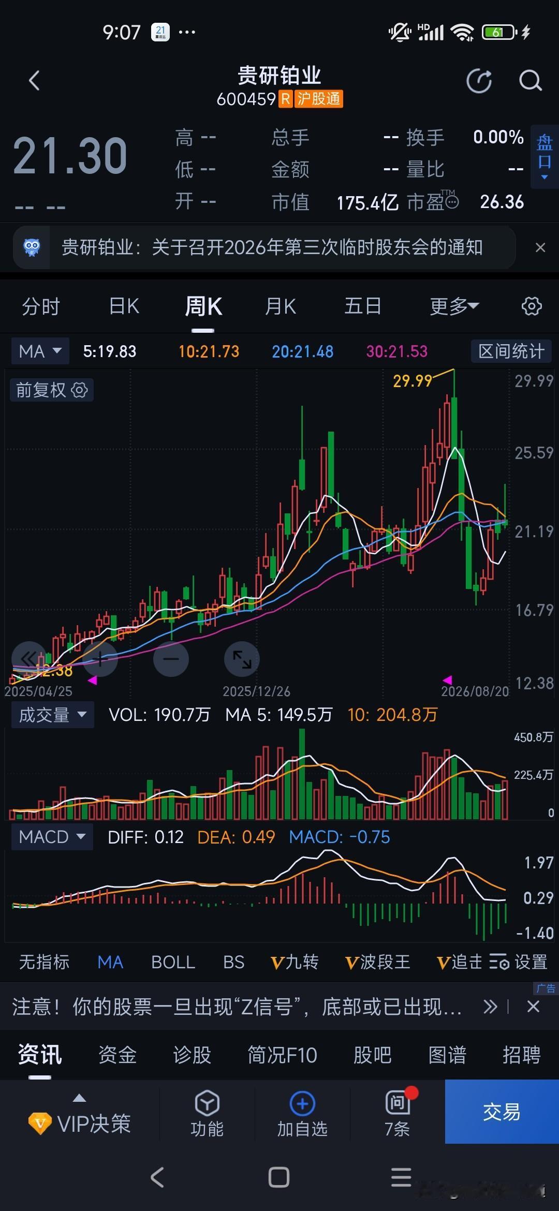Open the 诊股 section tab
The image size is (559, 1211).
click(x=192, y=1054)
